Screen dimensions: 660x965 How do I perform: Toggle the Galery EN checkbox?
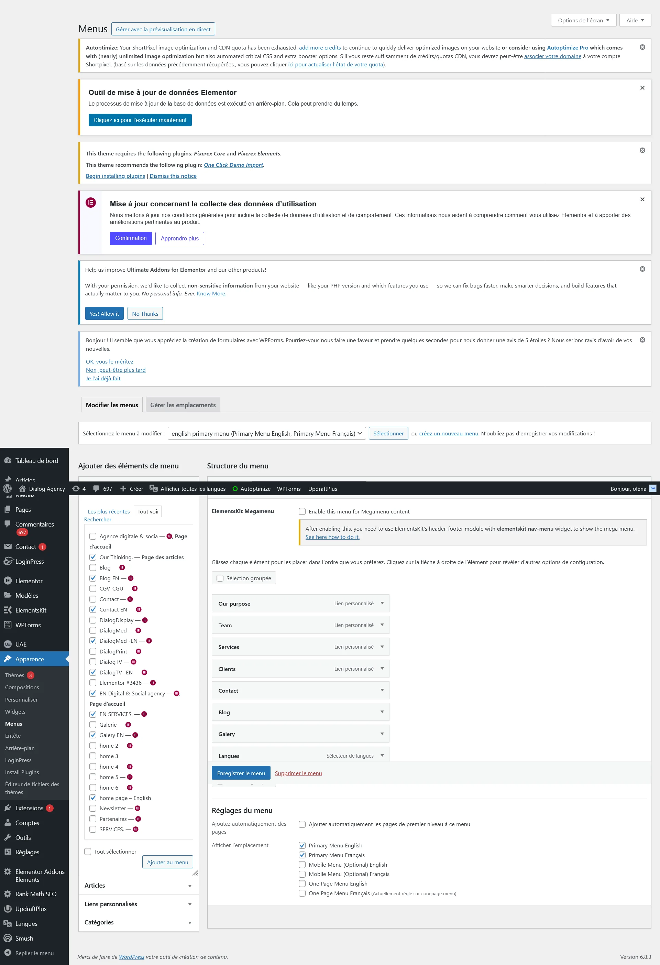click(93, 735)
